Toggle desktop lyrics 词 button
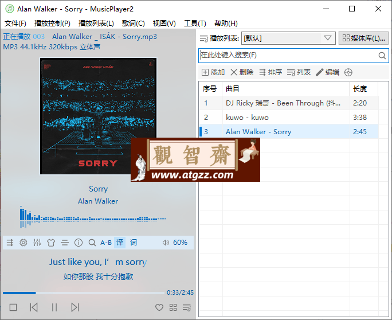392x320 pixels. [x=134, y=243]
